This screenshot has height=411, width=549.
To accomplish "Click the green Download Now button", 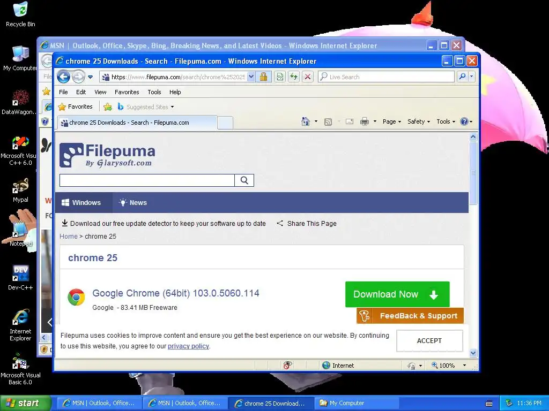I will coord(397,294).
